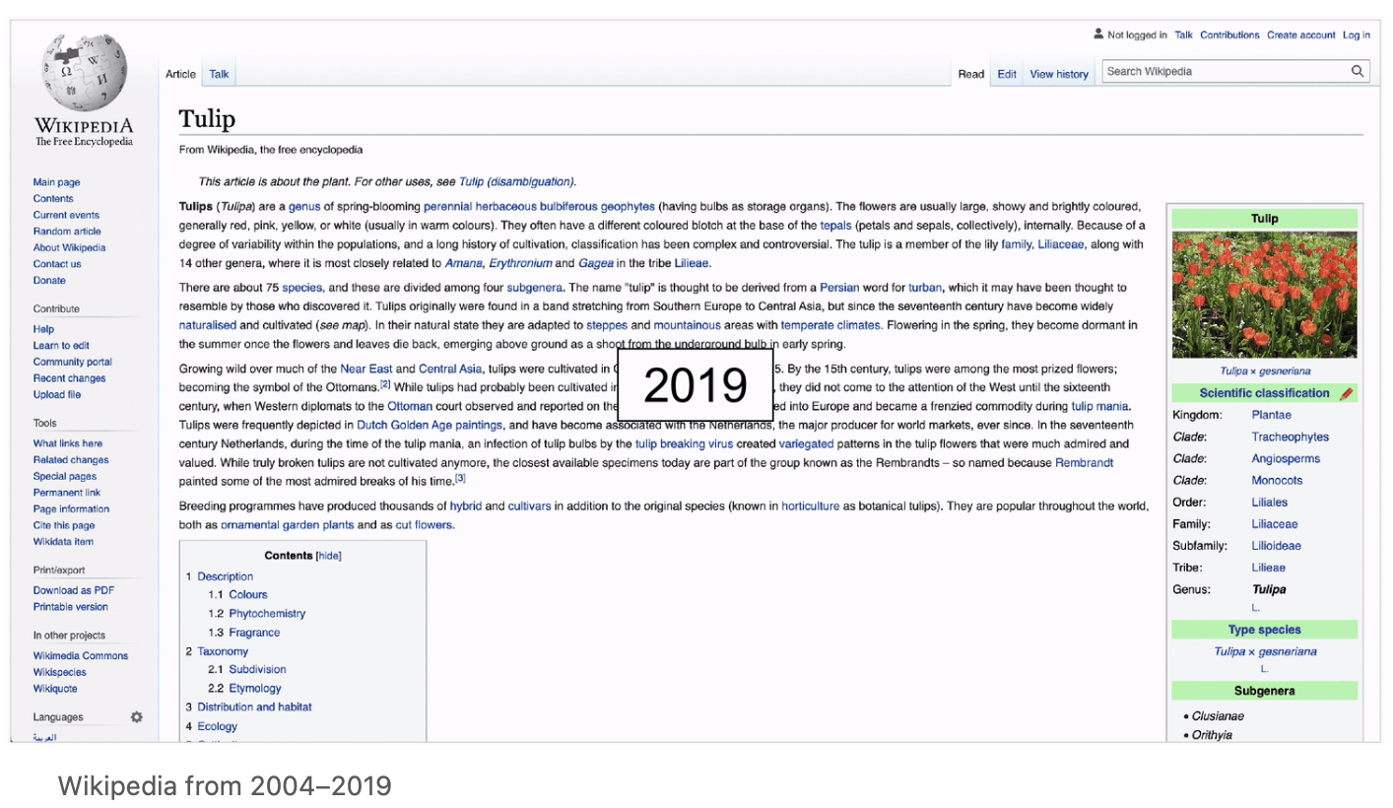Open the sidebar Help link
Image resolution: width=1393 pixels, height=808 pixels.
pos(43,329)
